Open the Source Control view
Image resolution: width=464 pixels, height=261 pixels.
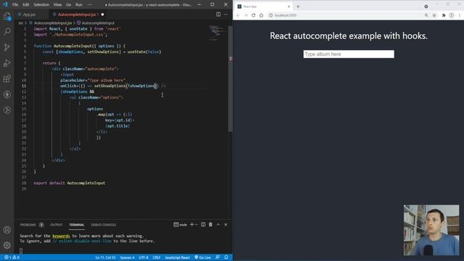pyautogui.click(x=7, y=47)
